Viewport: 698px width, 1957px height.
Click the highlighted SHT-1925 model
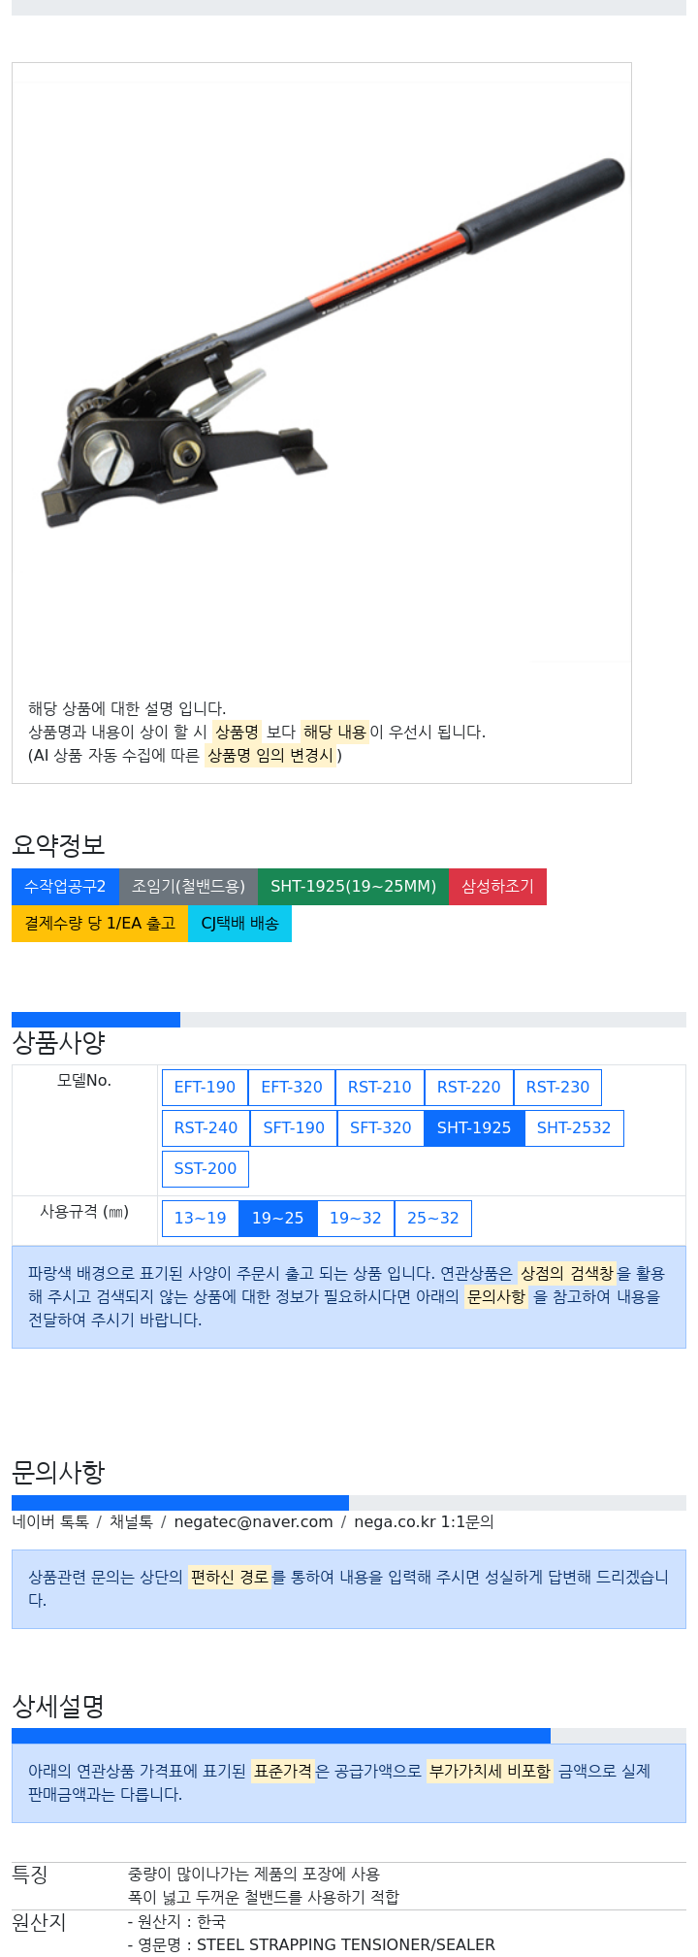474,1127
